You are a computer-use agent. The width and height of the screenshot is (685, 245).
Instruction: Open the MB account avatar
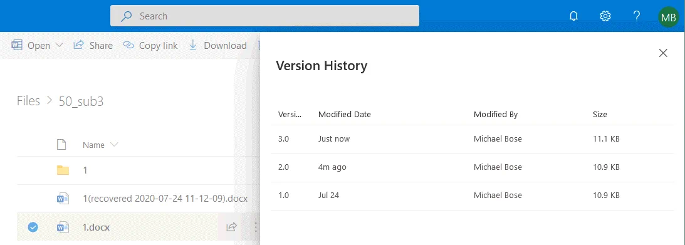[x=669, y=16]
